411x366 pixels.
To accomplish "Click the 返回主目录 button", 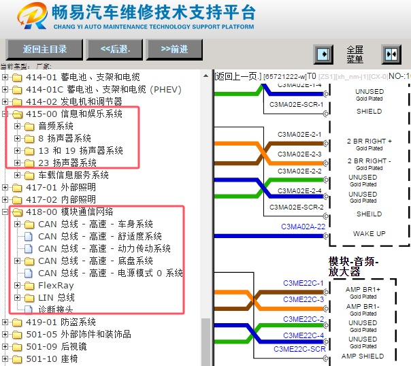I will click(44, 49).
